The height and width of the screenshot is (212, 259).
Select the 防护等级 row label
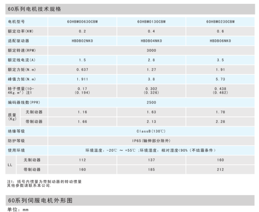tap(16, 141)
